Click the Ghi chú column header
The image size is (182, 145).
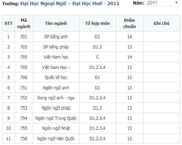tap(162, 23)
